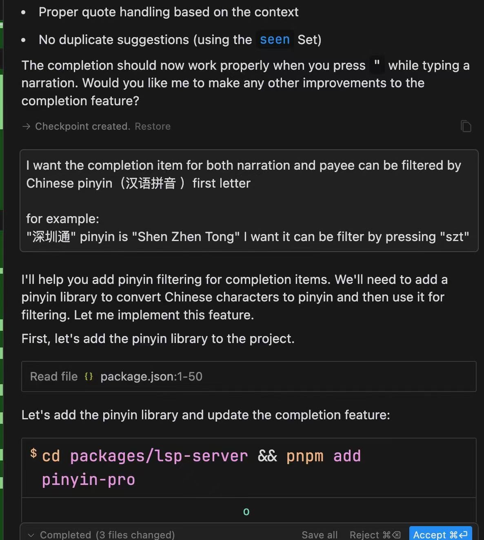Image resolution: width=484 pixels, height=540 pixels.
Task: Click the Command-Return shortcut glyph on Accept
Action: (x=458, y=535)
